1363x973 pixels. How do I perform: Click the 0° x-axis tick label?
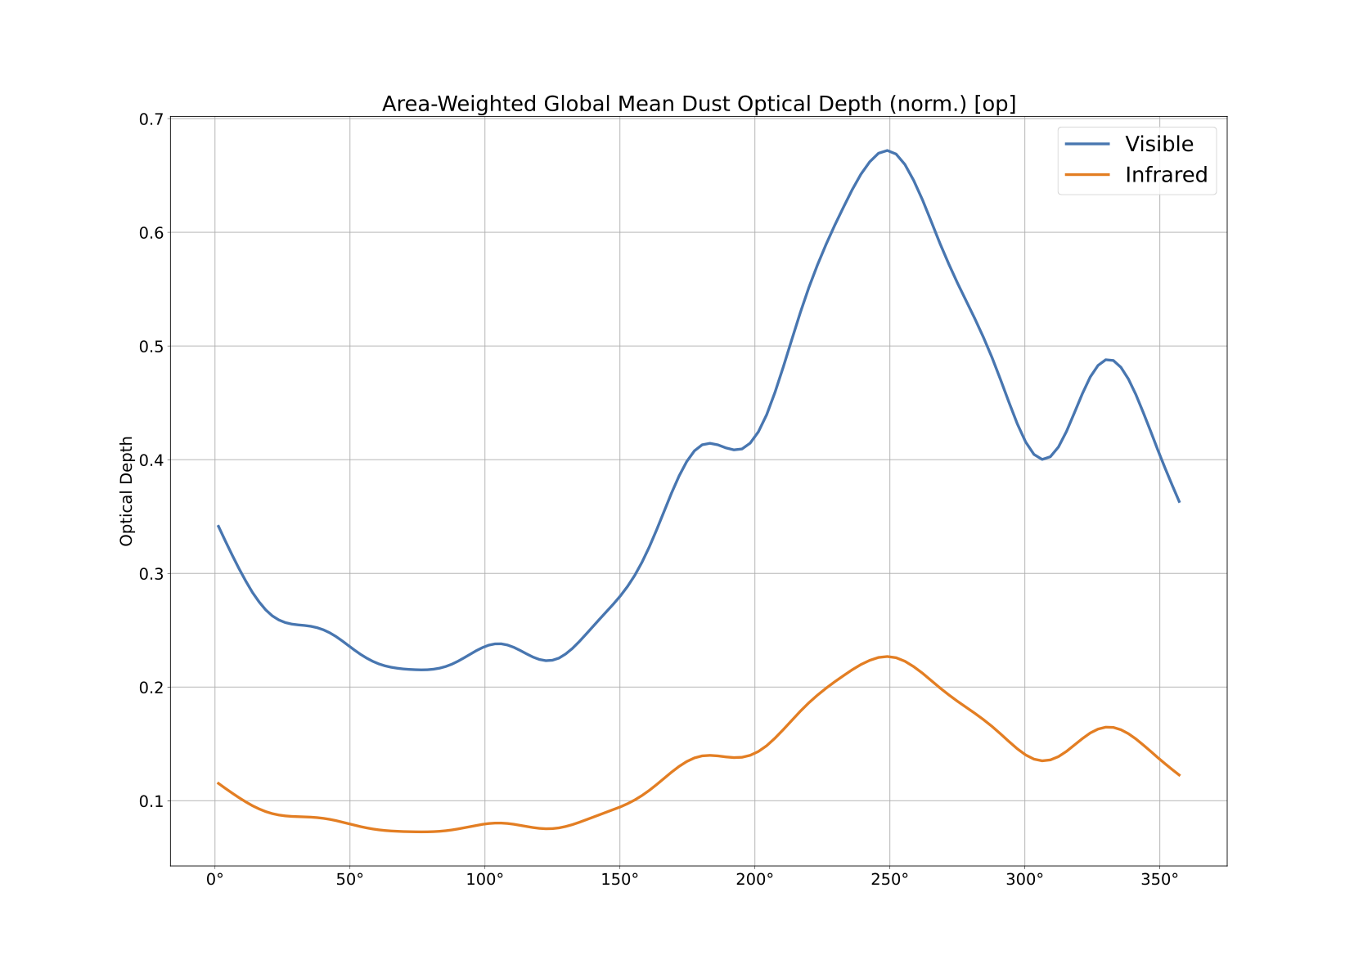pyautogui.click(x=215, y=881)
